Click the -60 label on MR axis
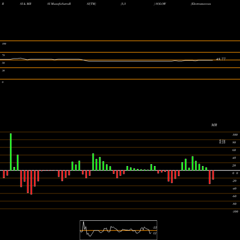 point(234,196)
